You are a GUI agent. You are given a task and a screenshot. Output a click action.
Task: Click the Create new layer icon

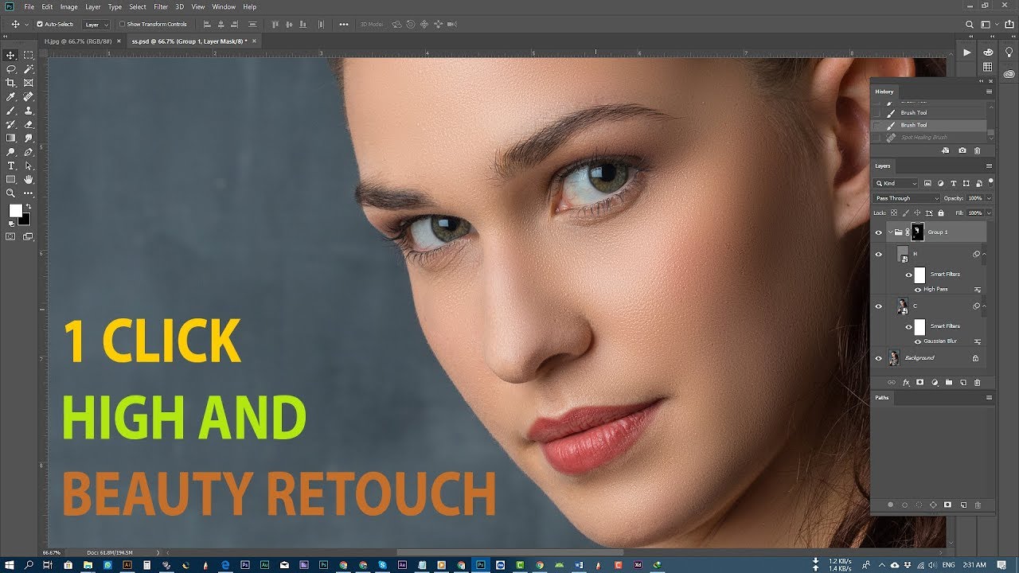click(962, 381)
